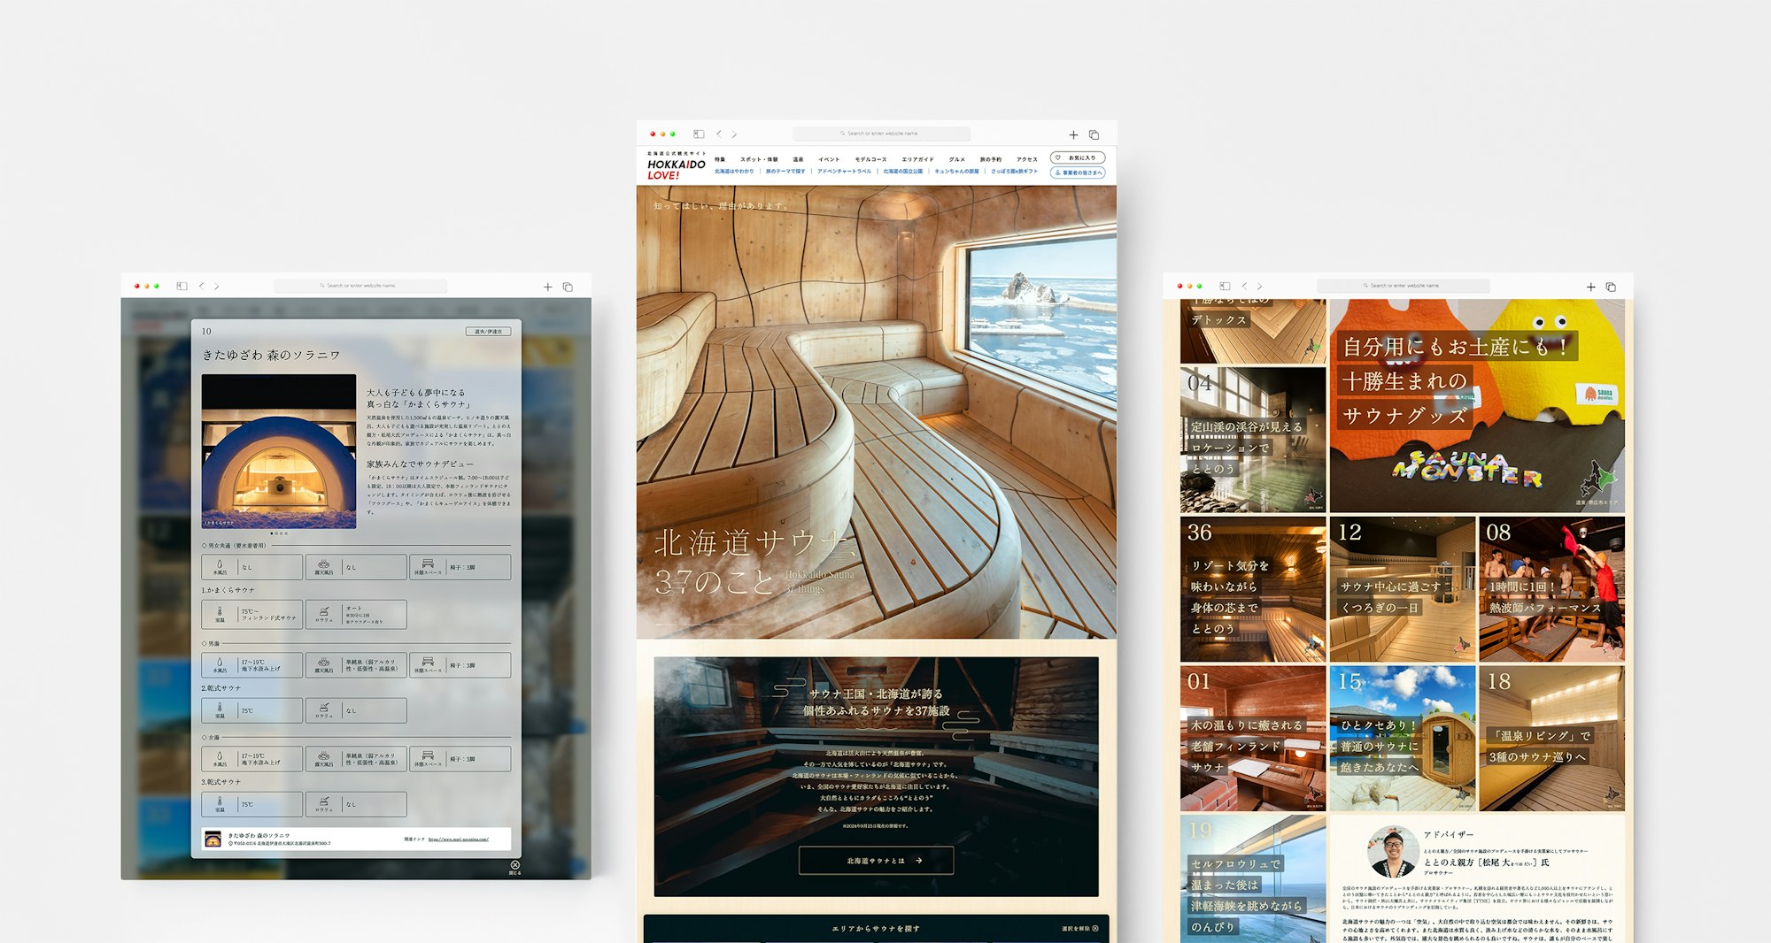This screenshot has height=943, width=1771.
Task: Open the モデルコース menu item
Action: click(x=870, y=159)
